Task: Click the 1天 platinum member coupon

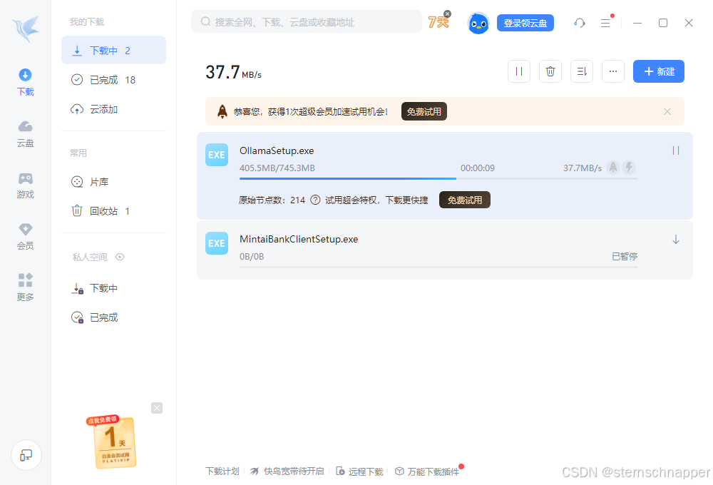Action: tap(113, 442)
